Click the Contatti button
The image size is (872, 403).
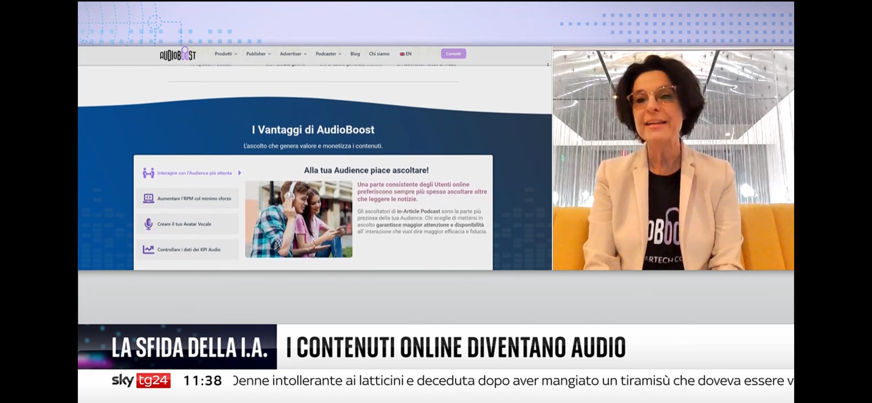[453, 54]
